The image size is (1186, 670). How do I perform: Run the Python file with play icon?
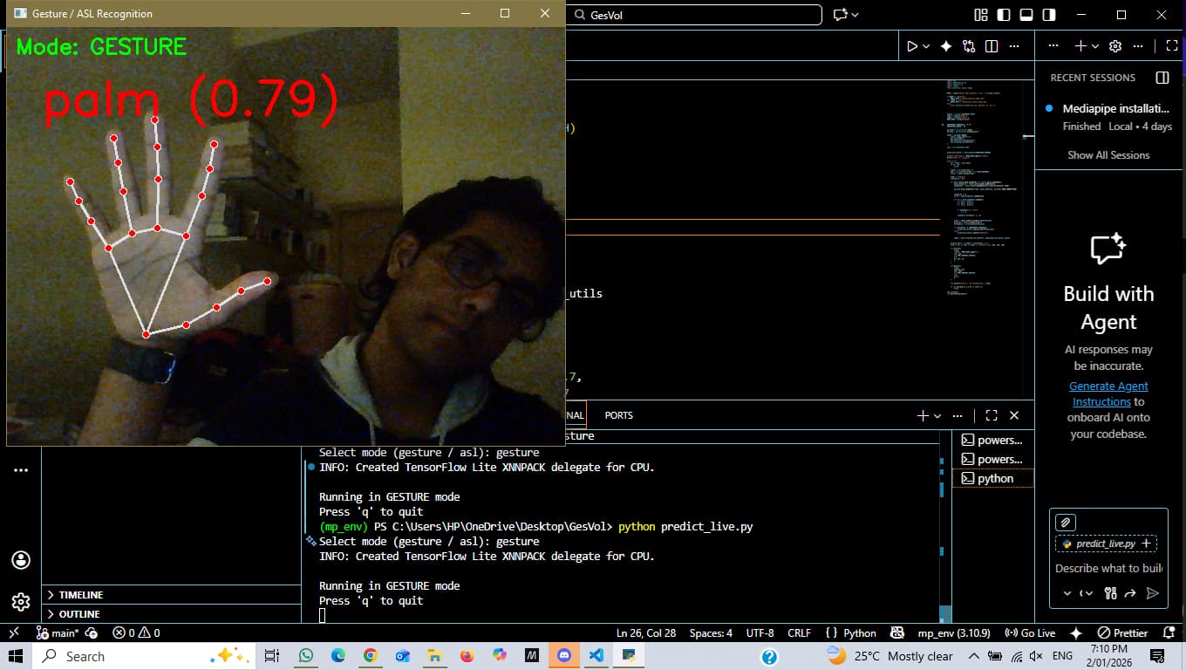click(x=911, y=46)
